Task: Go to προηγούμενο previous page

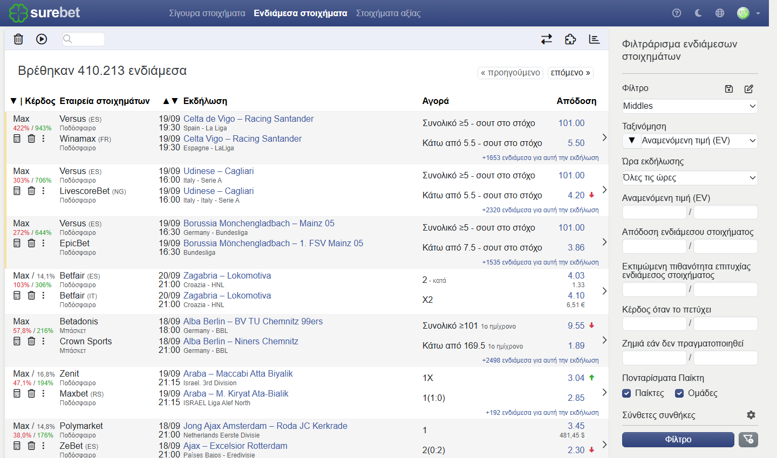Action: click(x=510, y=73)
